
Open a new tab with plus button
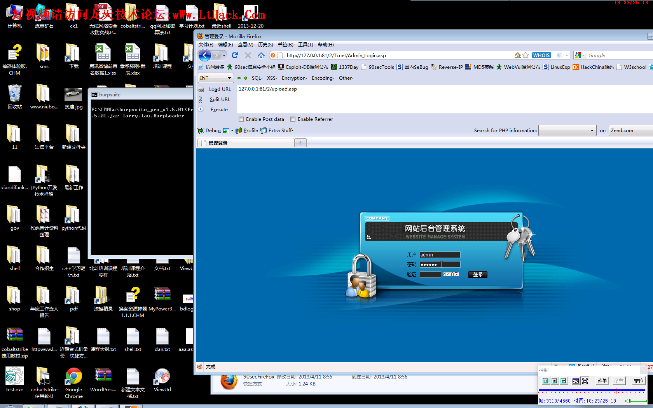tap(300, 143)
